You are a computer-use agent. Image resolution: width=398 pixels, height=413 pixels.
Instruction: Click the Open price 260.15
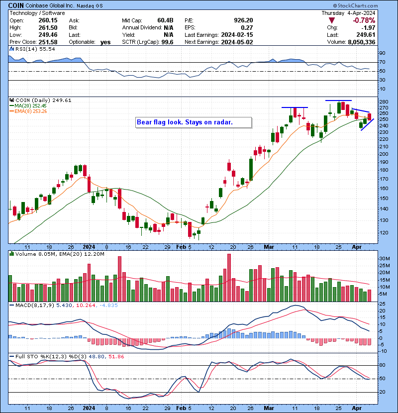48,20
